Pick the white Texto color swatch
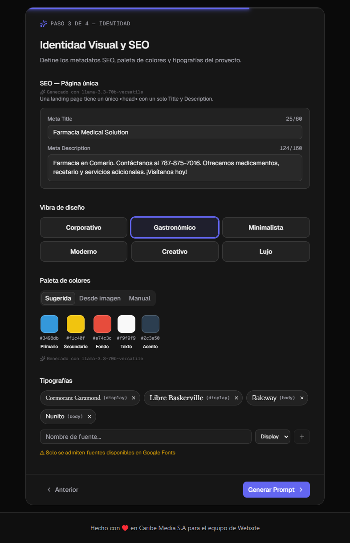Viewport: 350px width, 543px height. 126,324
